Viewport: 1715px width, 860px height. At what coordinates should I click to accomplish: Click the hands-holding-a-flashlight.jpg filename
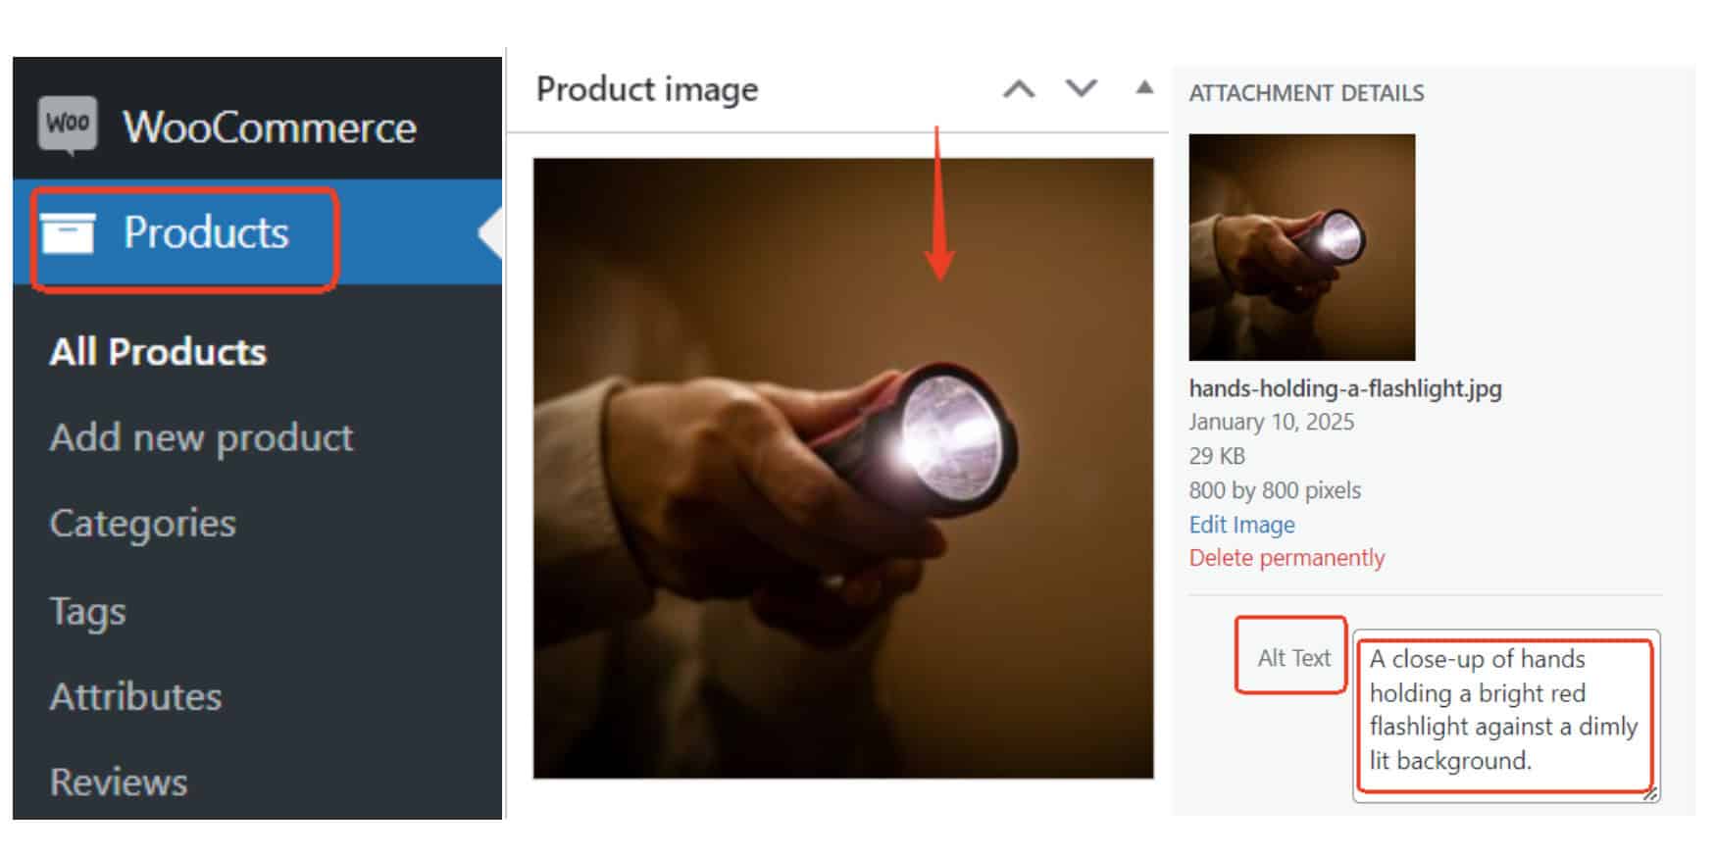coord(1344,388)
